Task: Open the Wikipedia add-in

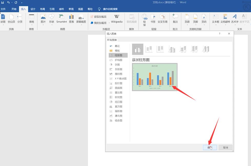Action: click(117, 19)
